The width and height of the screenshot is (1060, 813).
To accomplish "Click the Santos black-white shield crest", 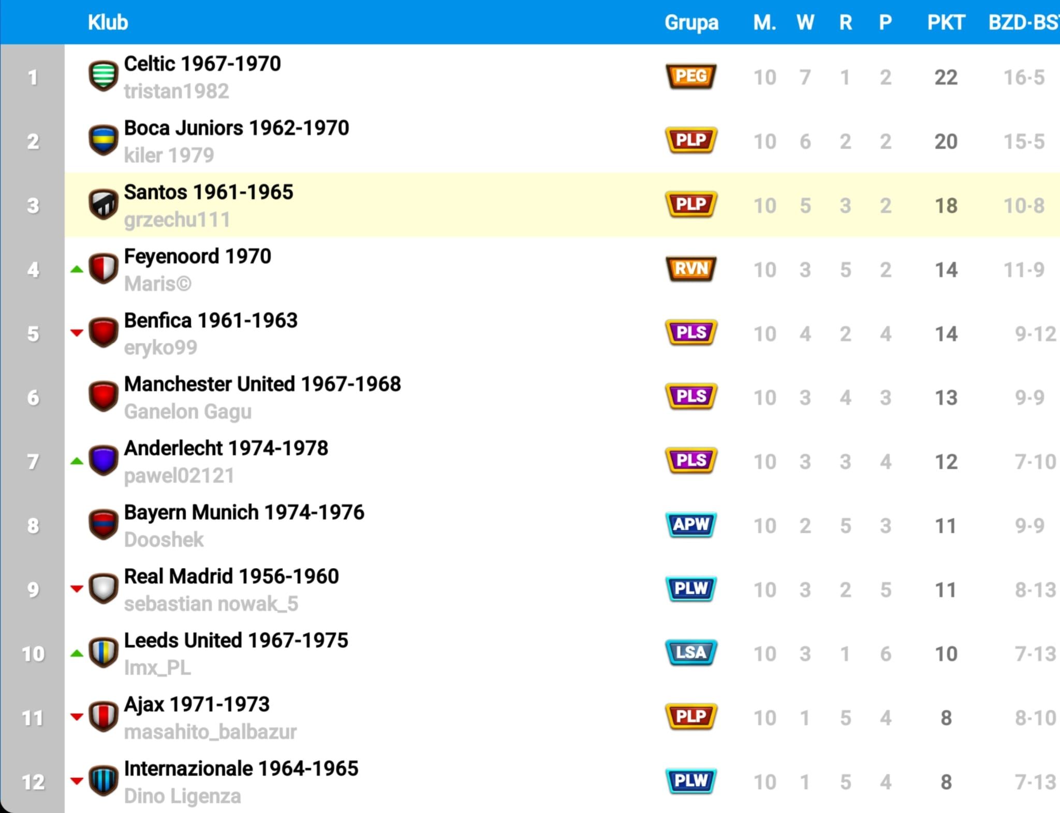I will tap(104, 205).
